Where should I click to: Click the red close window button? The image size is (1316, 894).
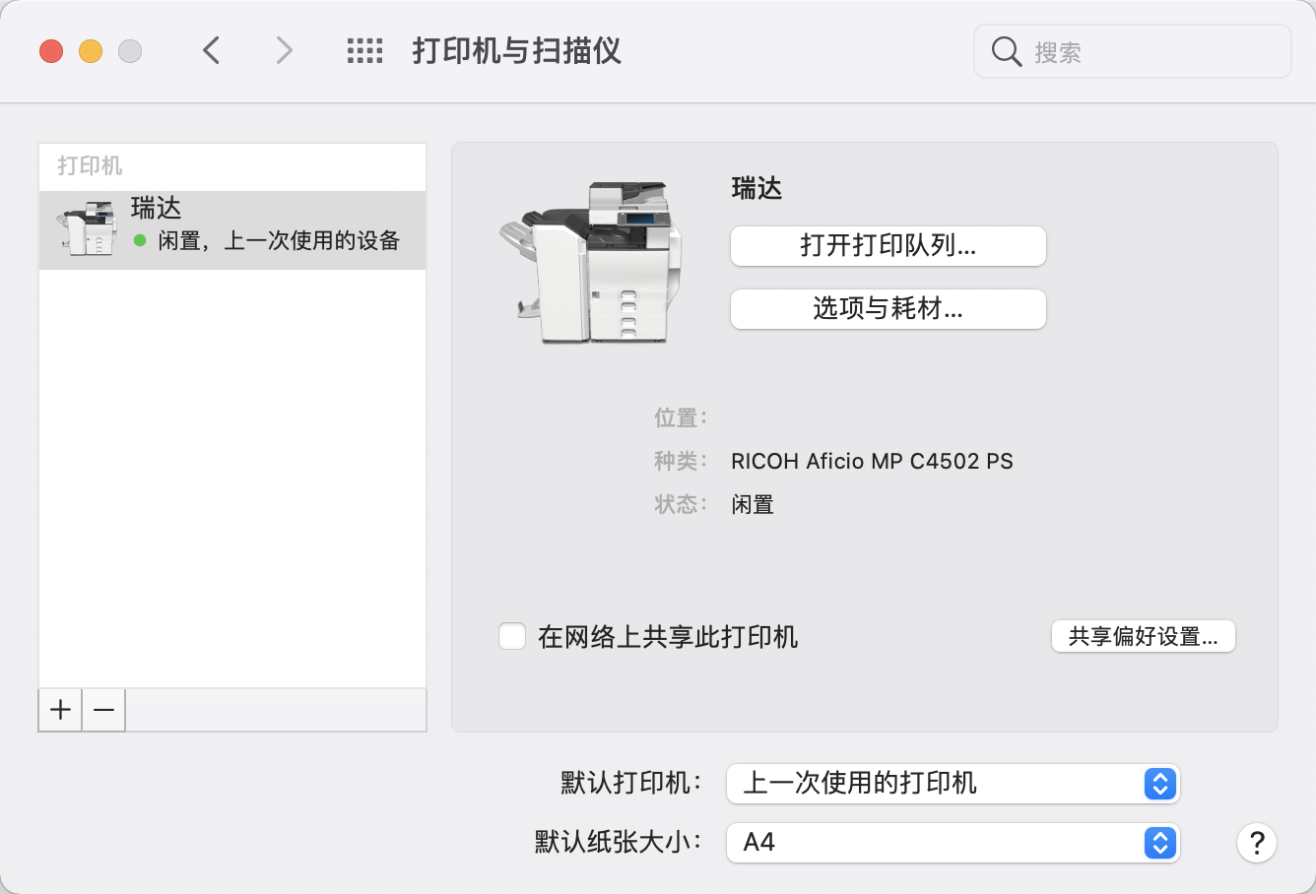51,51
